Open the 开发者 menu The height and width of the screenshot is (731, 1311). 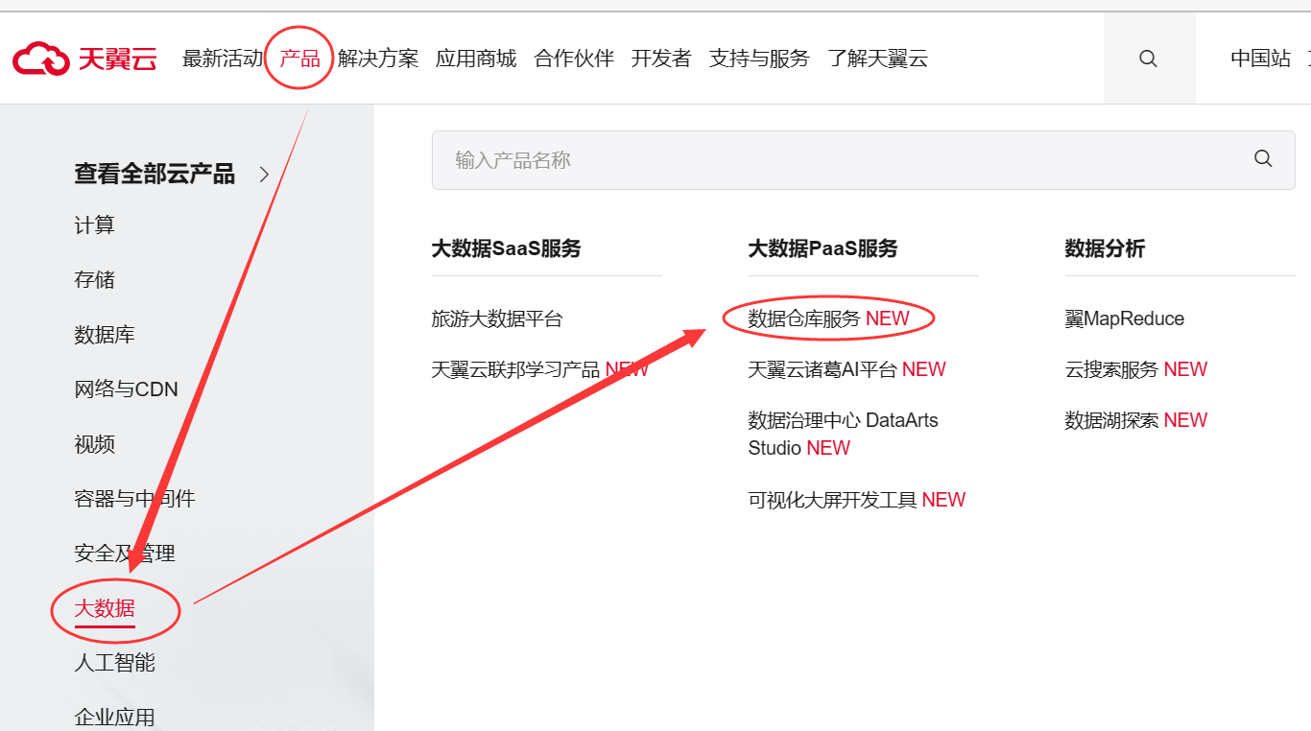(661, 59)
